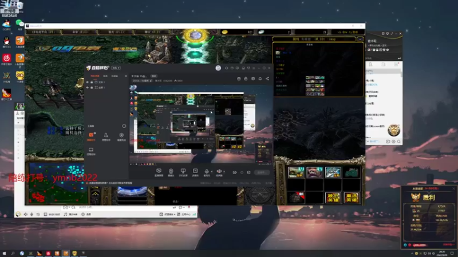Open red link at victory panel bottom-right
Viewport: 458px width, 257px height.
[448, 245]
